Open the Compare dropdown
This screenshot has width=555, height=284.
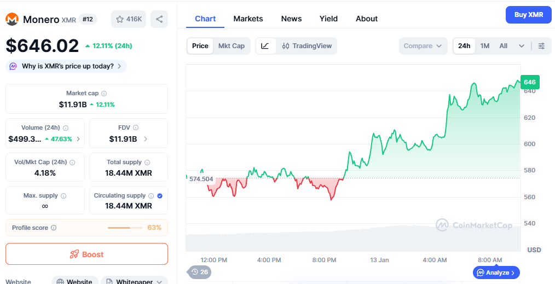click(x=423, y=46)
